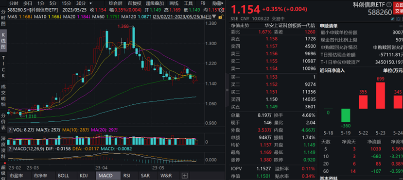Expand the 隐藏 arrow in toolbar

(x=222, y=3)
